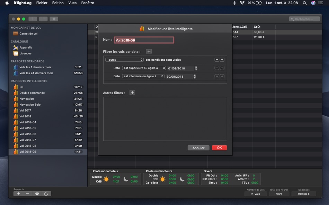Add a row after Toutes conditions

(222, 60)
